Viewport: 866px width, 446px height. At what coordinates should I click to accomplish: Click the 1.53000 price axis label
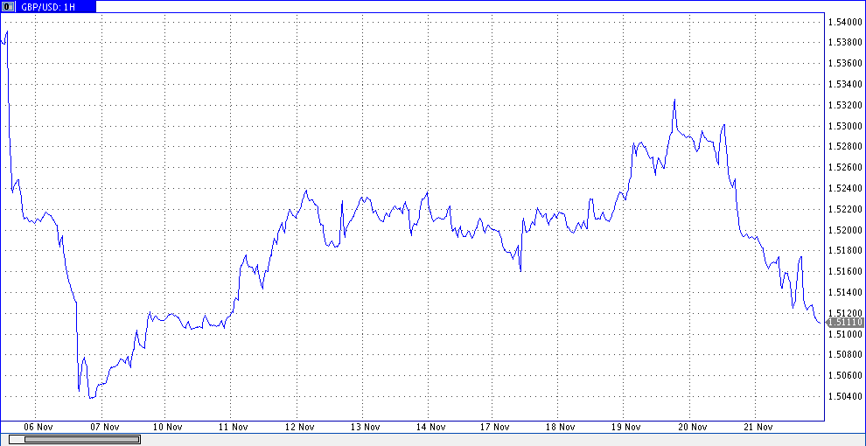(845, 126)
